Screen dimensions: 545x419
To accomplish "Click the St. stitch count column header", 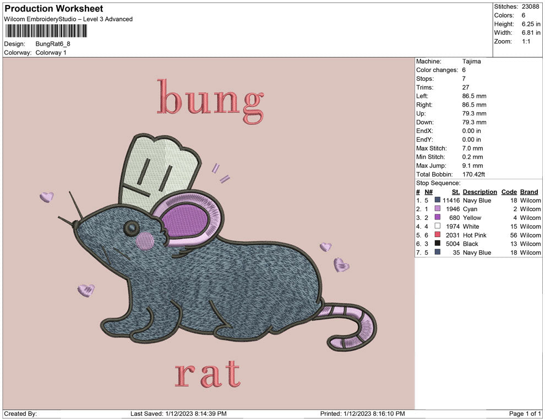I will click(455, 192).
